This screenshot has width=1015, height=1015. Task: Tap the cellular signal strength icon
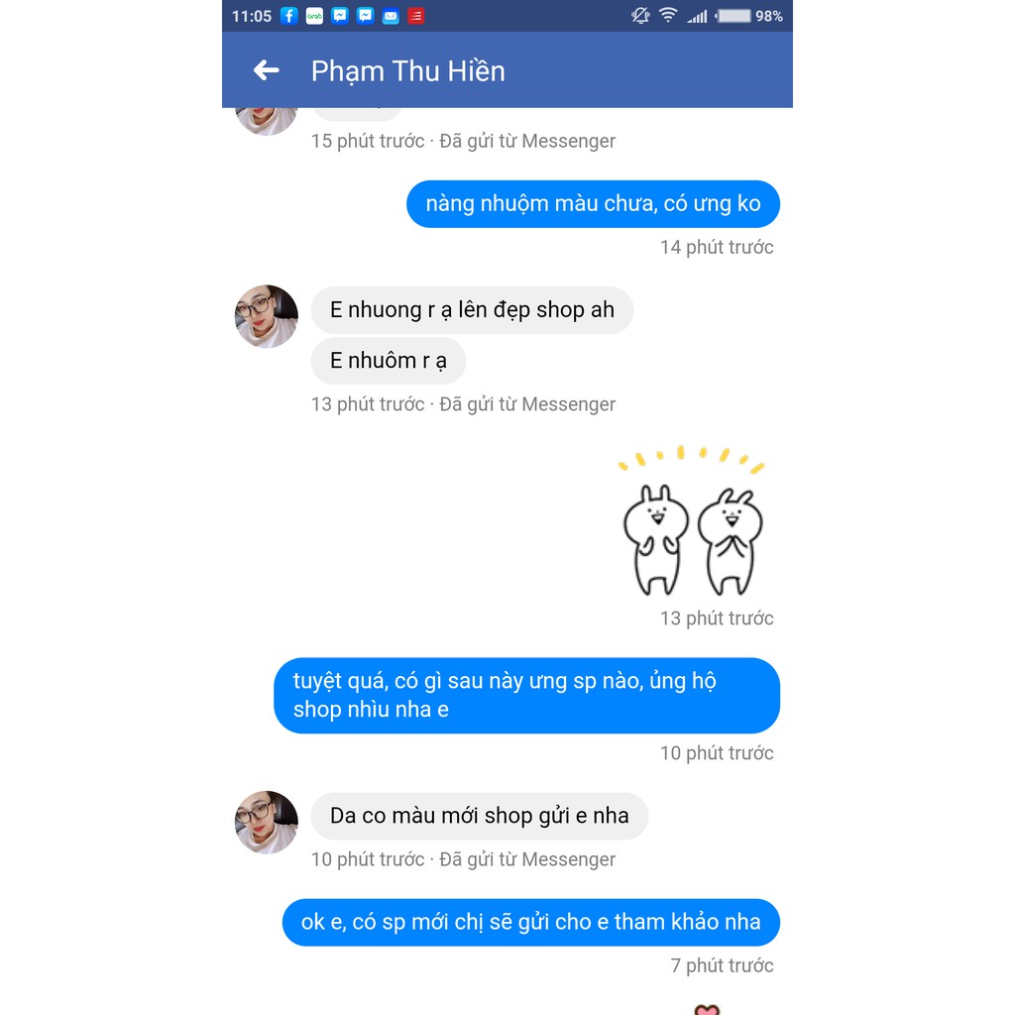pos(697,16)
